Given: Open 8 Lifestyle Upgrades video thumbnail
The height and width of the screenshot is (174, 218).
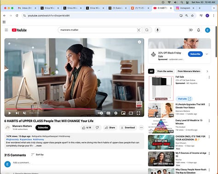Looking at the screenshot, I should click(x=161, y=110).
